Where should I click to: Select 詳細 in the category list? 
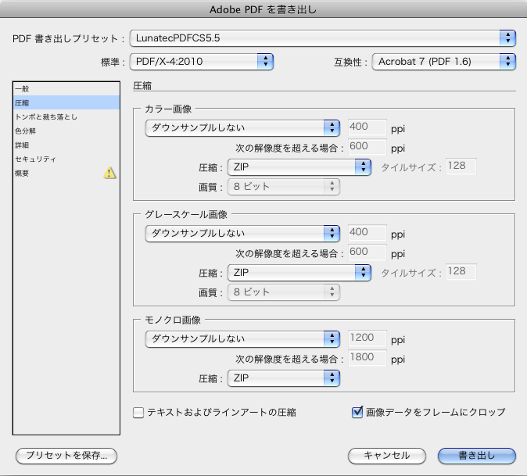point(66,145)
